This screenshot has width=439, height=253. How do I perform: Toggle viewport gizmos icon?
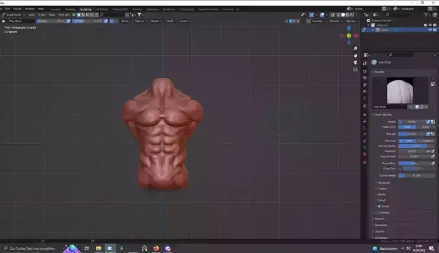[x=312, y=15]
